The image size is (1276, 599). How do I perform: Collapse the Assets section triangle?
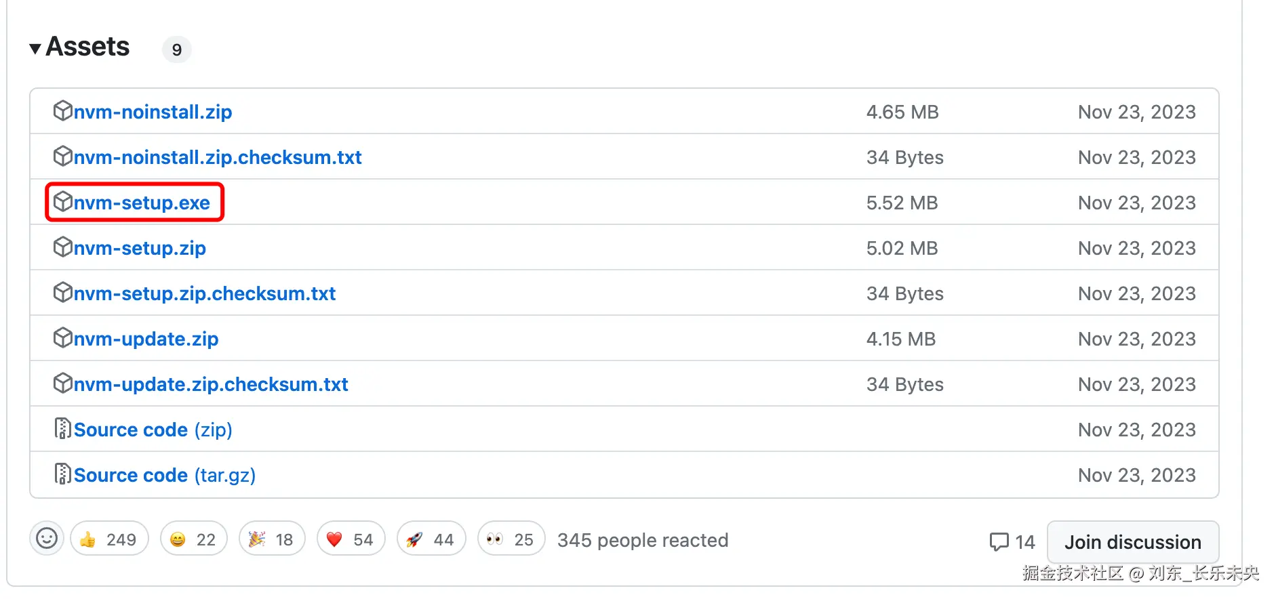click(35, 49)
